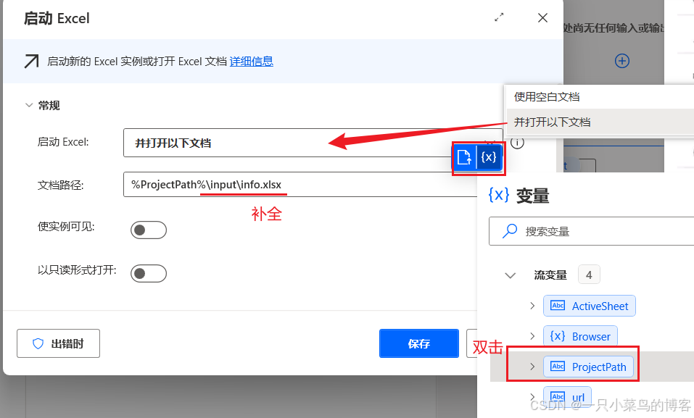
Task: Click the 保存 button
Action: tap(419, 343)
